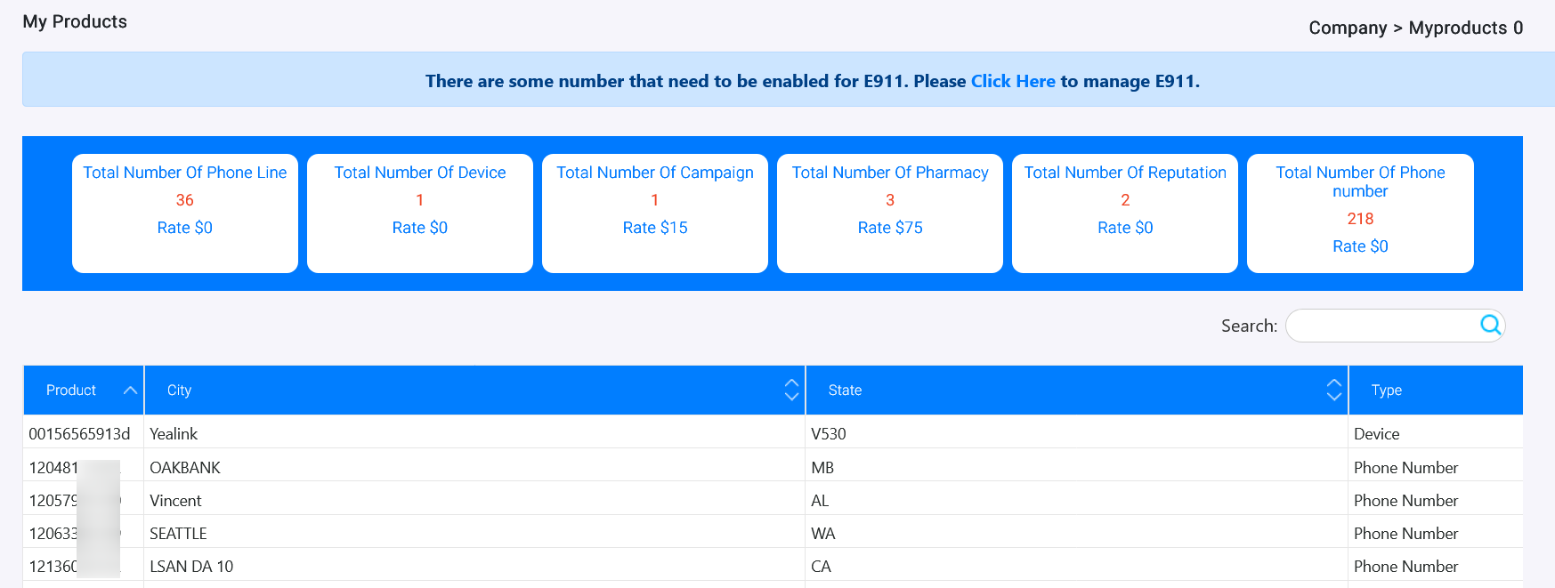Screen dimensions: 1555x588
Task: Click the Type column header
Action: point(1386,391)
